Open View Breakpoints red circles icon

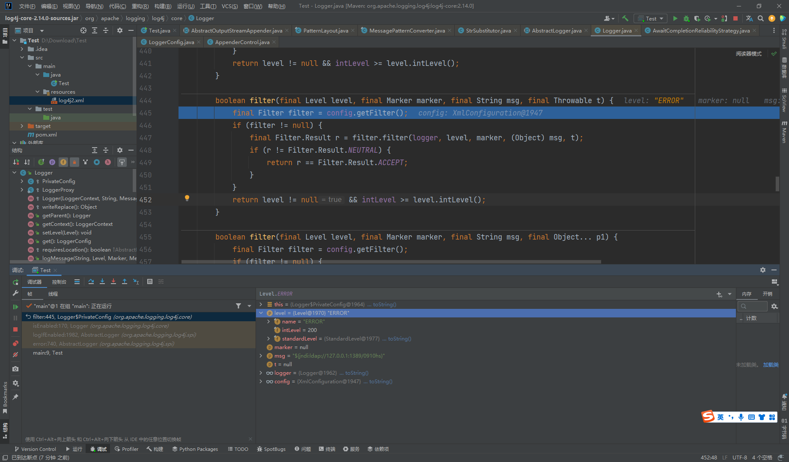tap(15, 343)
